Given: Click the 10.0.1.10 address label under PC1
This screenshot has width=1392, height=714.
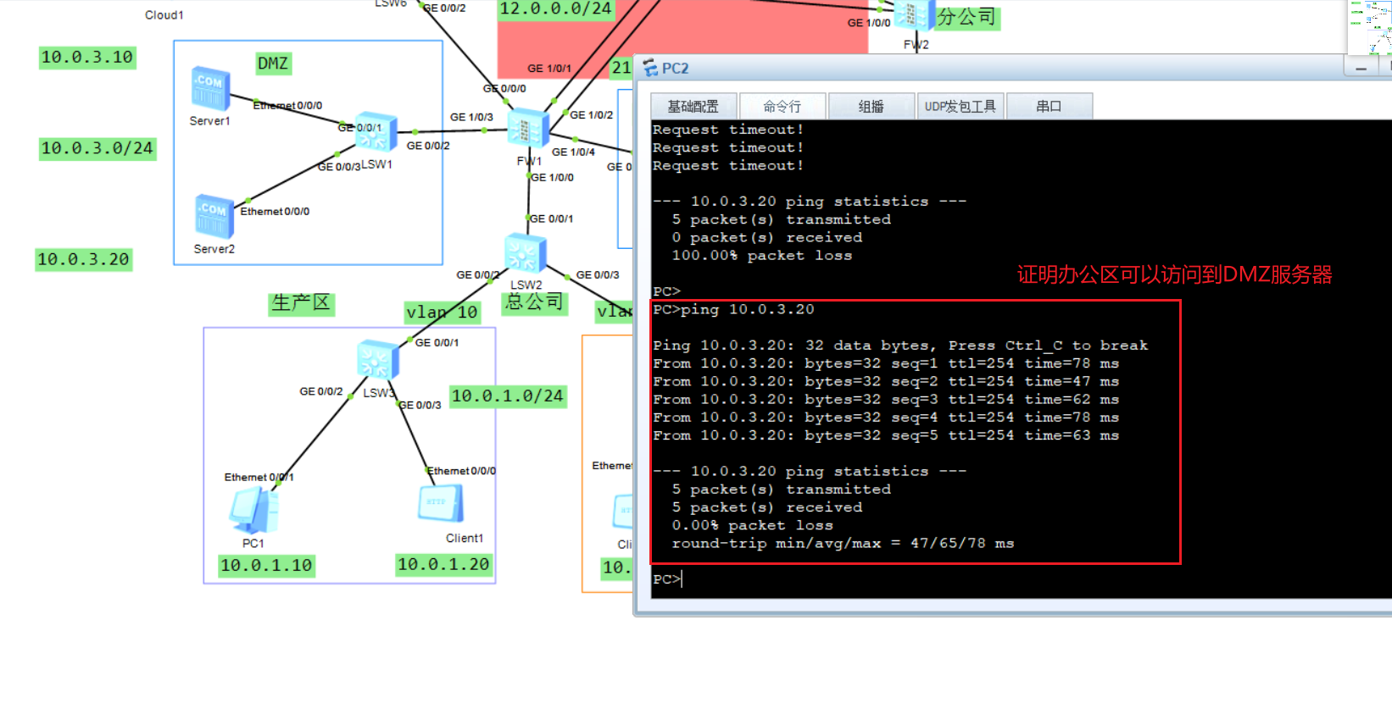Looking at the screenshot, I should tap(266, 565).
